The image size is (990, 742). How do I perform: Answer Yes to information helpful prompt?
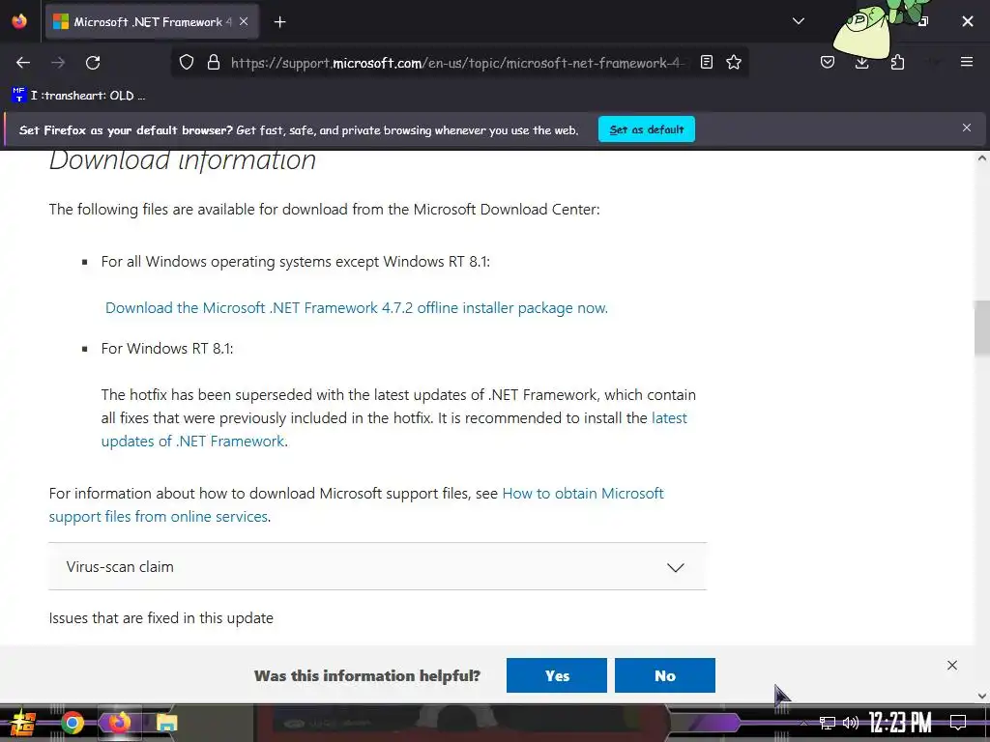click(556, 675)
